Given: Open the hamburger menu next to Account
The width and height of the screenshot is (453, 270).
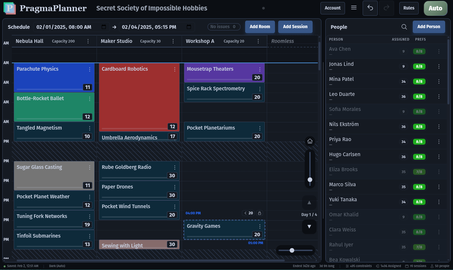Looking at the screenshot, I should click(x=353, y=8).
